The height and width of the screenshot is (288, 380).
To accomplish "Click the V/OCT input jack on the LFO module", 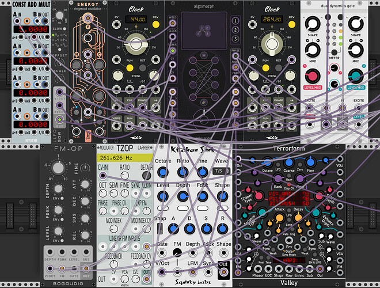I will tap(59, 92).
